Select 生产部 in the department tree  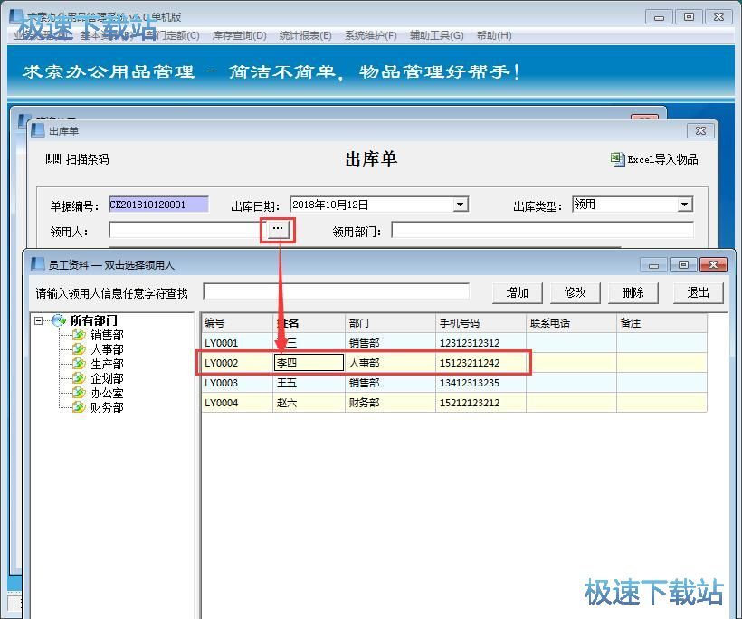pyautogui.click(x=107, y=364)
